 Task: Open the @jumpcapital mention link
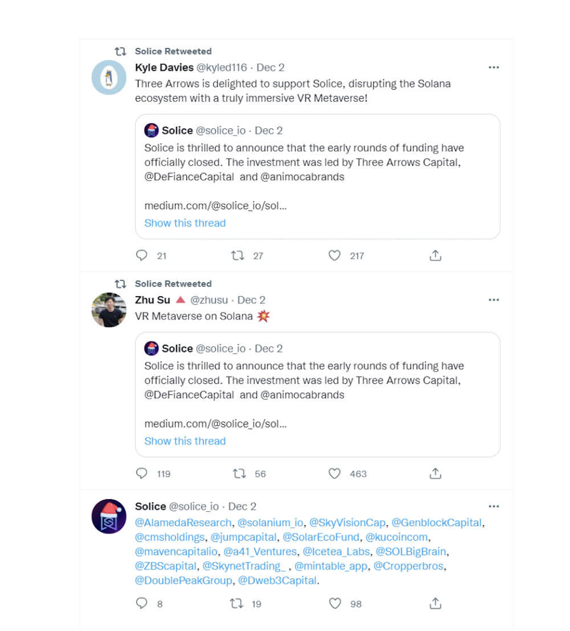[x=243, y=537]
